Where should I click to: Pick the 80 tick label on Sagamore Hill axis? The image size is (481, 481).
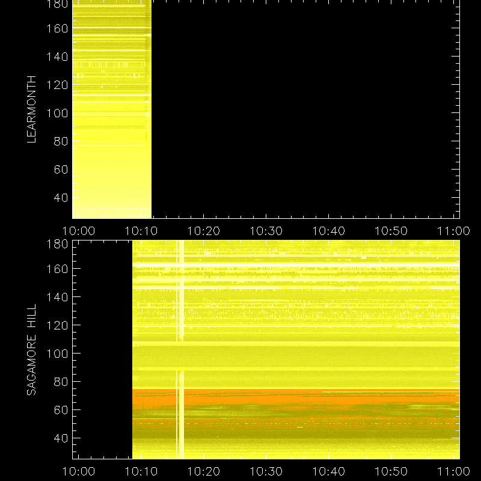click(61, 382)
